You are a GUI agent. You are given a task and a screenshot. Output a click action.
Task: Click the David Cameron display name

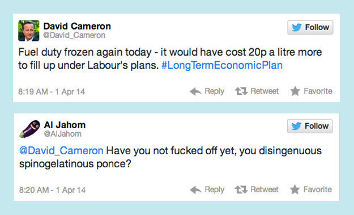coord(77,26)
